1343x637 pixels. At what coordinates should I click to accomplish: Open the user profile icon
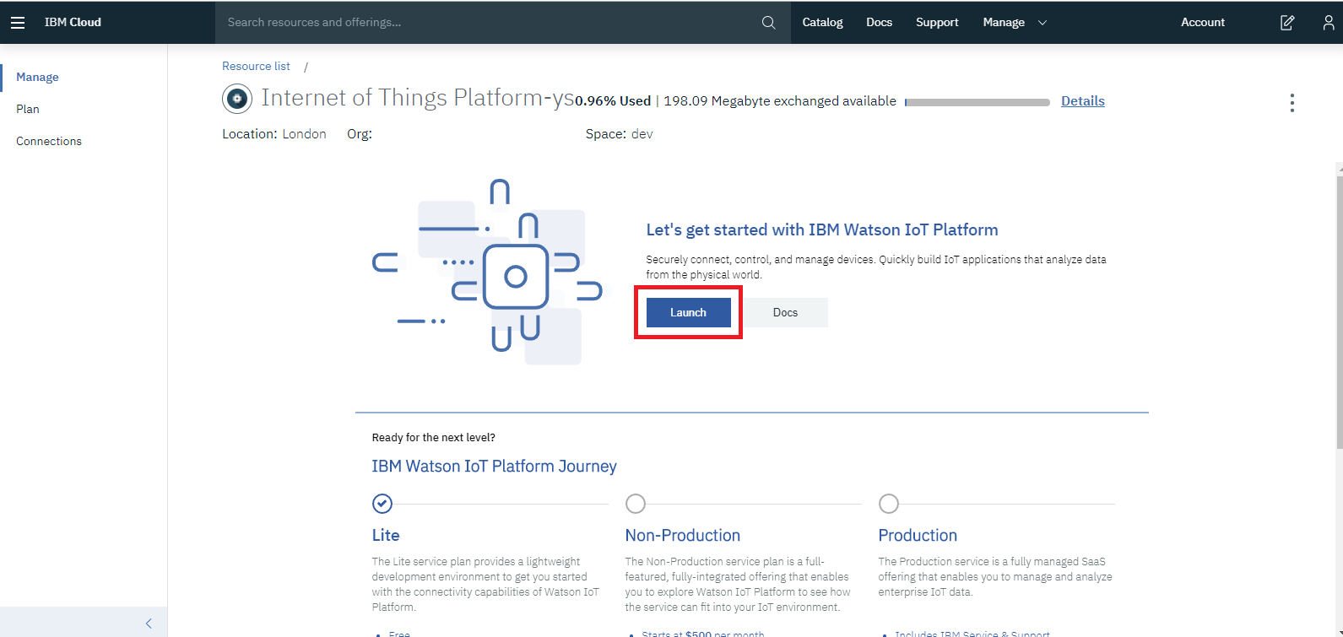[1329, 23]
